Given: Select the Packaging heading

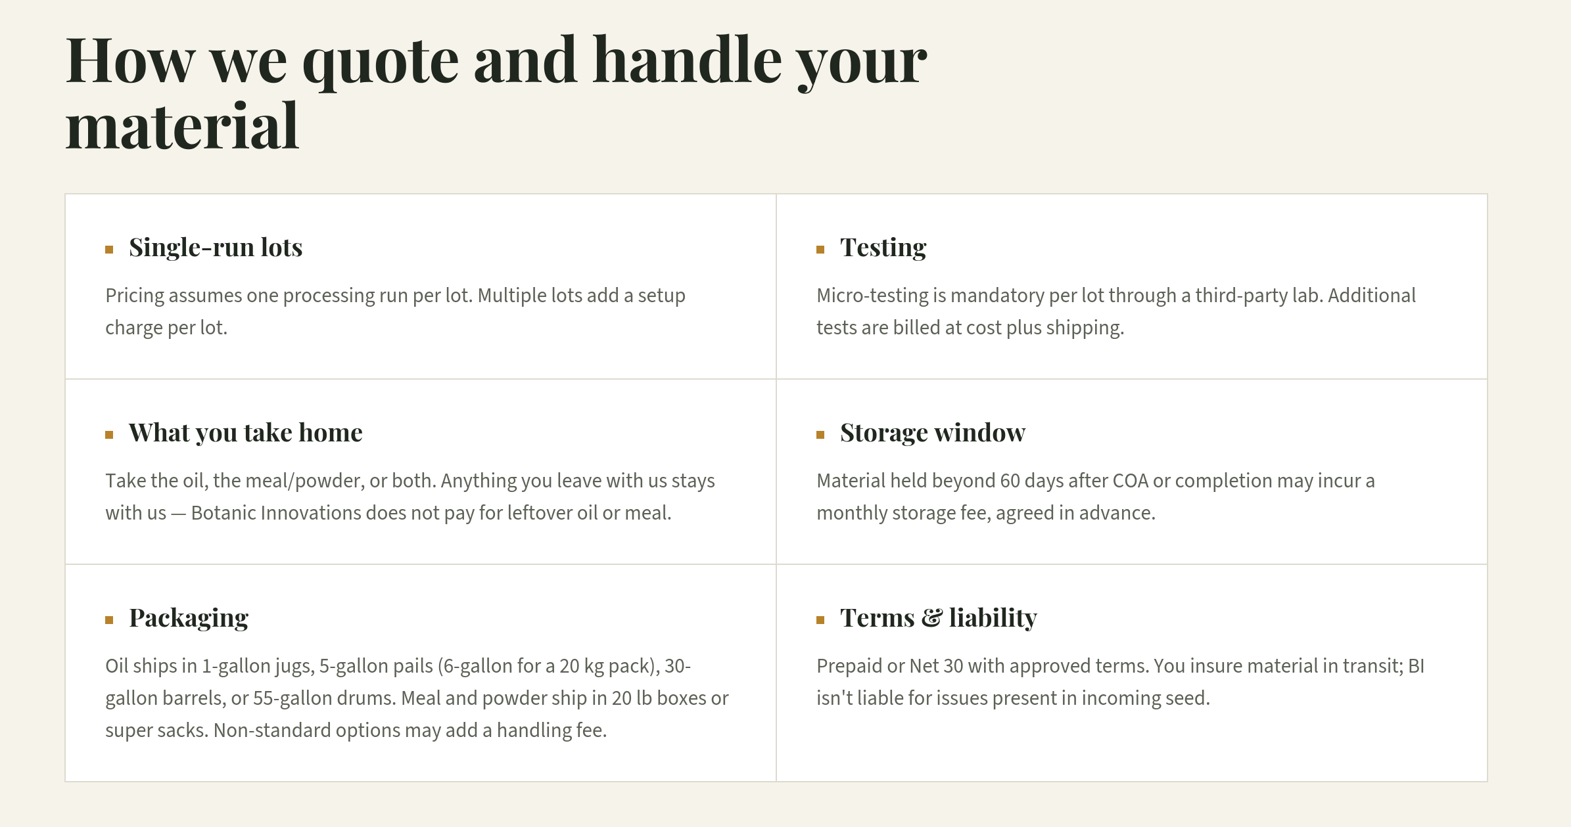Looking at the screenshot, I should pos(189,618).
